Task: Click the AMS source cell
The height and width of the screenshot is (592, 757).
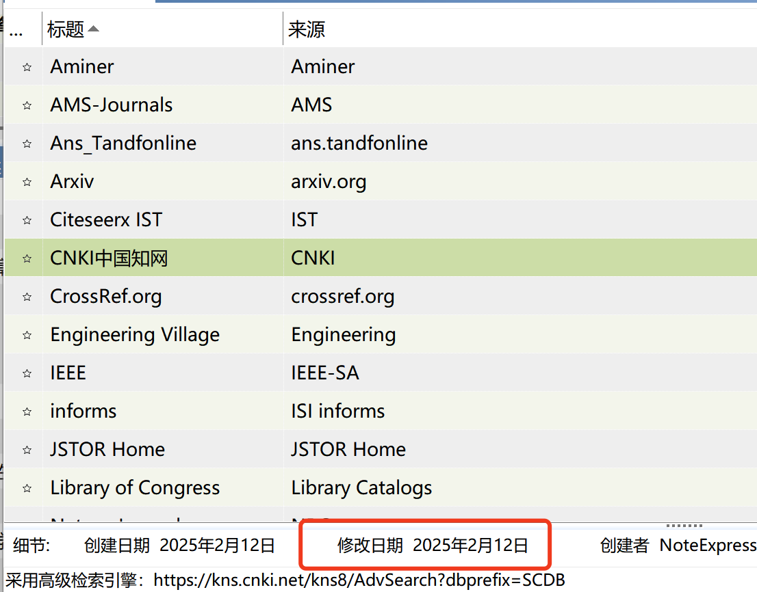Action: click(520, 105)
